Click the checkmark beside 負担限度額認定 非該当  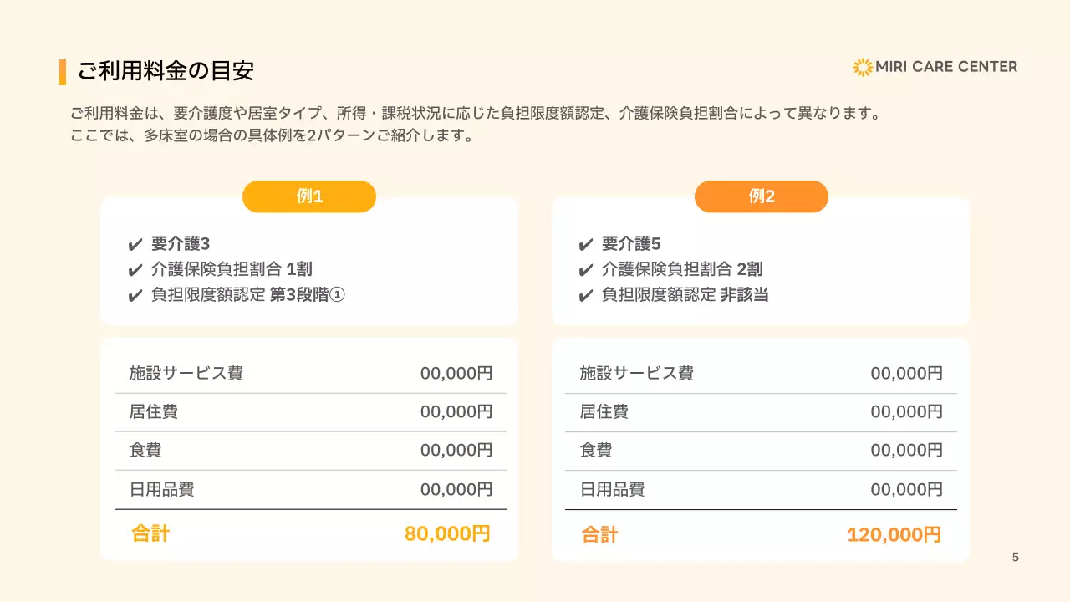(x=585, y=295)
